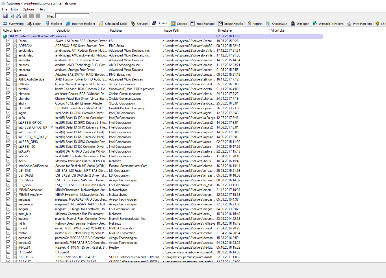The height and width of the screenshot is (278, 386).
Task: Toggle the amdkmdag entry checkbox
Action: coord(8,50)
